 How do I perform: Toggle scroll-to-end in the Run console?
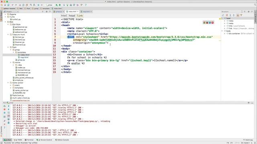(x=8, y=116)
